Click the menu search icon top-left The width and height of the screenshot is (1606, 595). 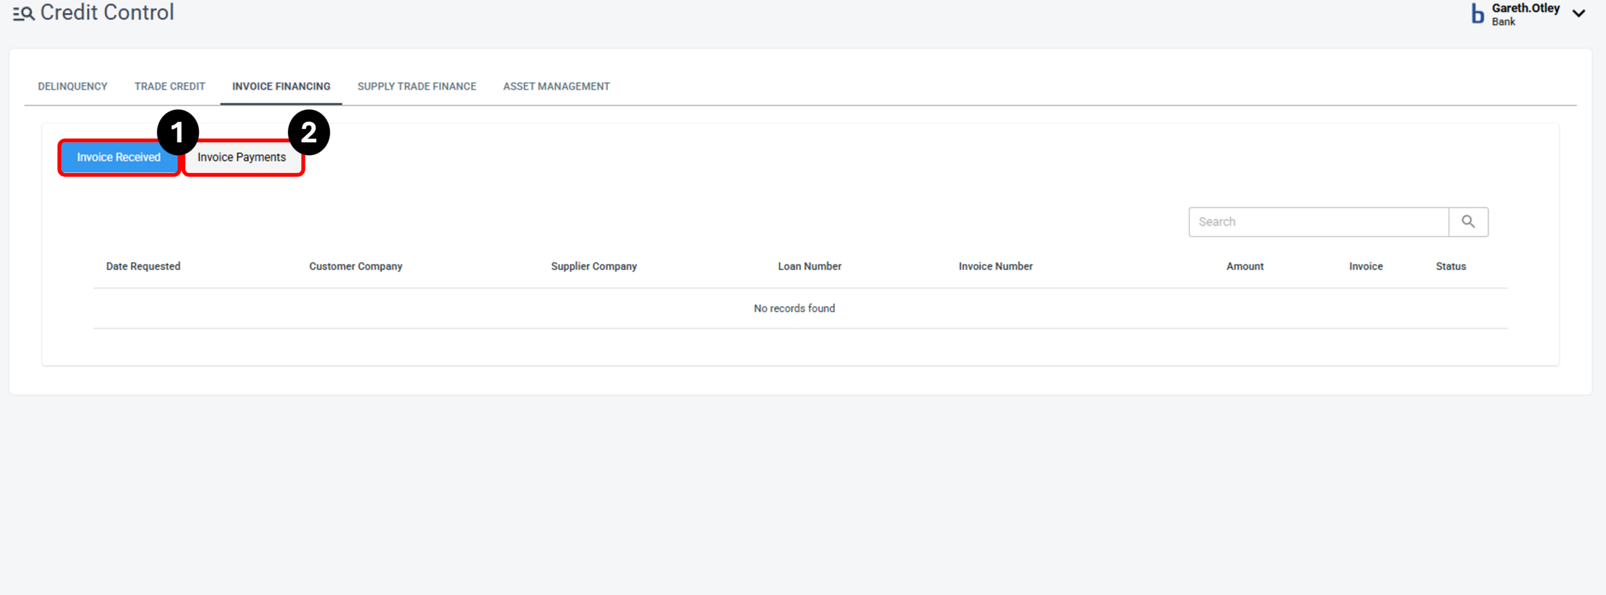click(x=23, y=13)
